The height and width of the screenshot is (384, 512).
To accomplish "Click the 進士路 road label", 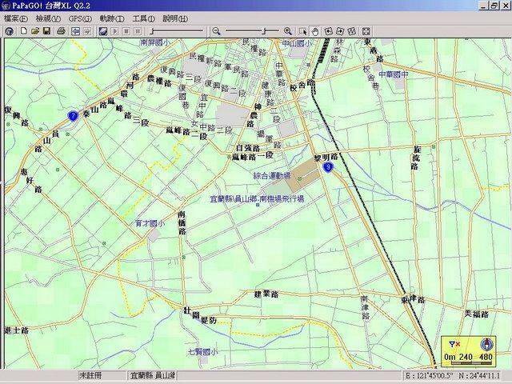I will (17, 330).
